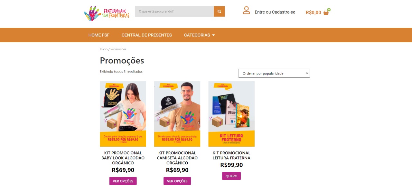Viewport: 412px width, 195px height.
Task: Click the user account profile icon
Action: pyautogui.click(x=246, y=10)
